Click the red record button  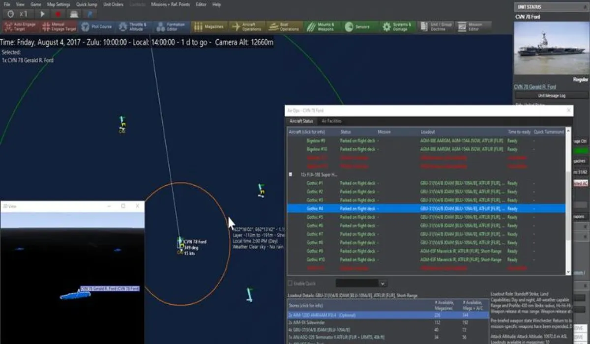pos(58,14)
